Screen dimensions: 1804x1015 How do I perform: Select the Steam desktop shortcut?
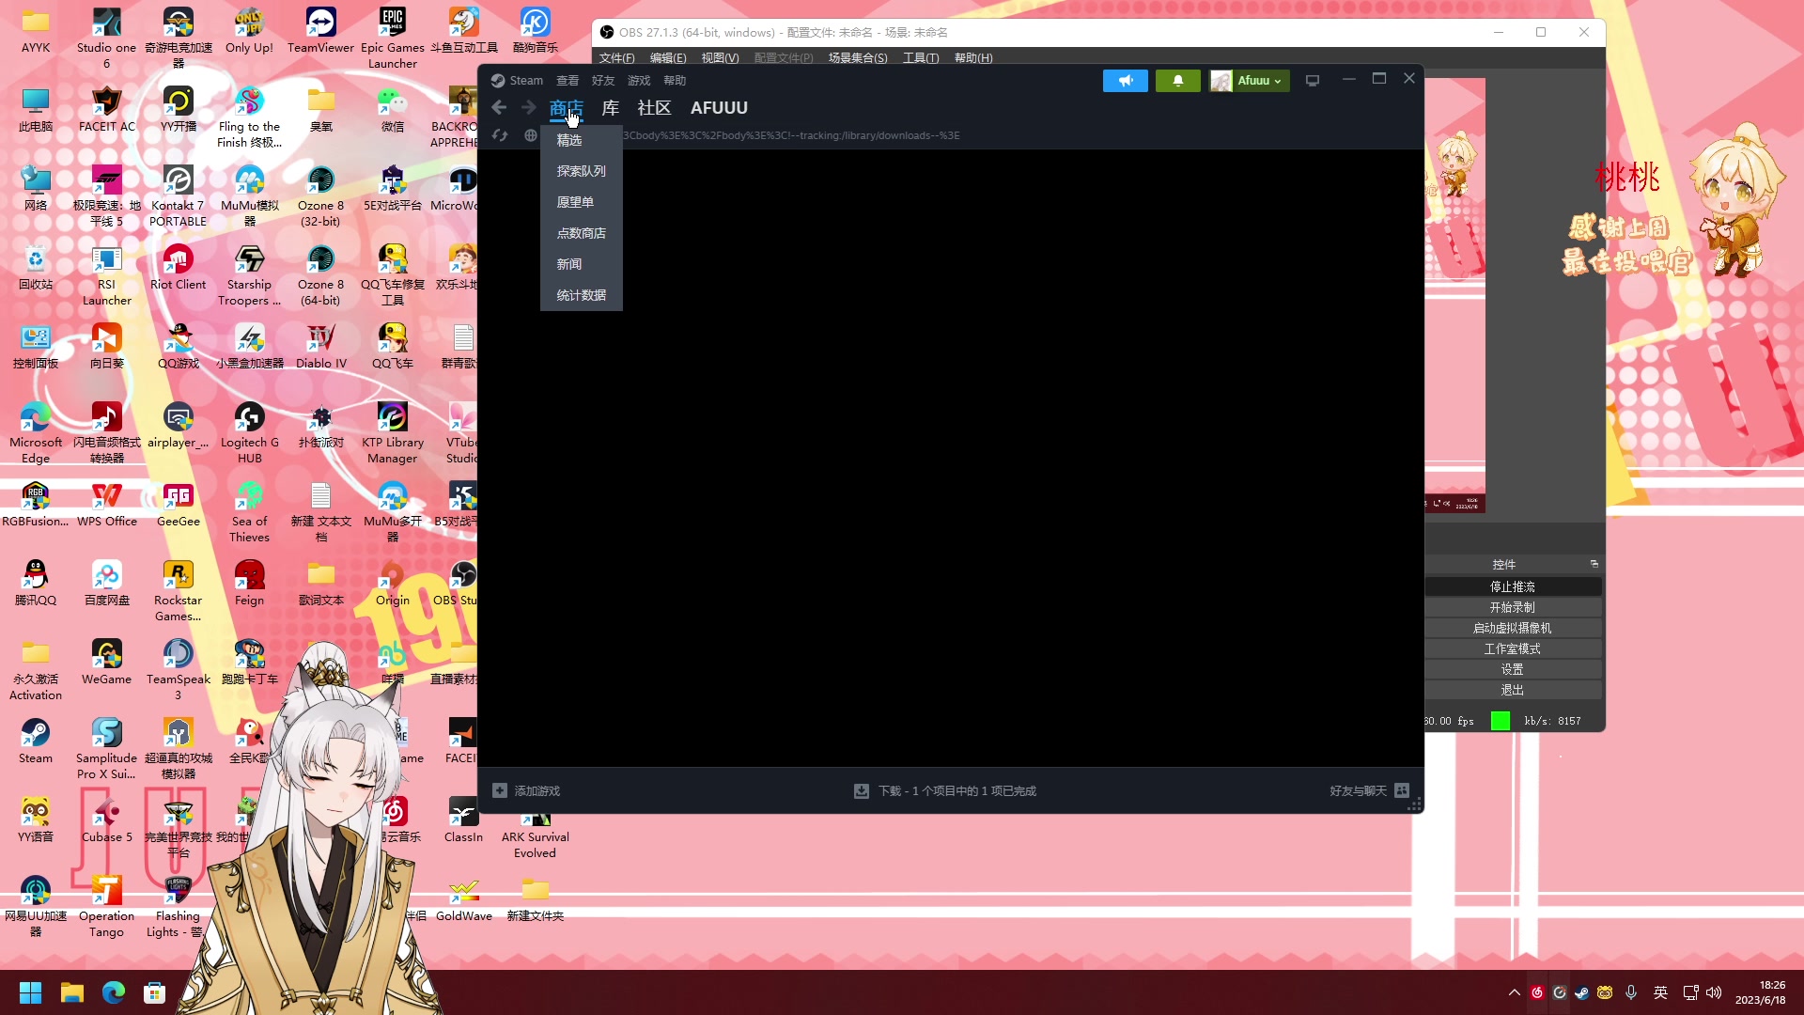click(36, 742)
